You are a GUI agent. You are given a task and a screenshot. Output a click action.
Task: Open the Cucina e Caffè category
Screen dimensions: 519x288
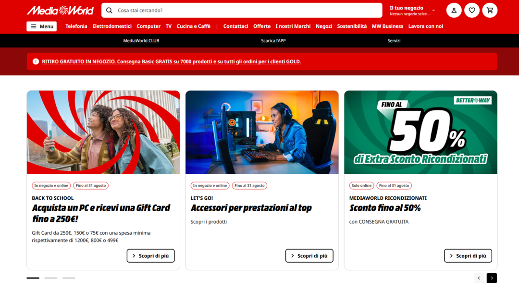click(x=194, y=26)
